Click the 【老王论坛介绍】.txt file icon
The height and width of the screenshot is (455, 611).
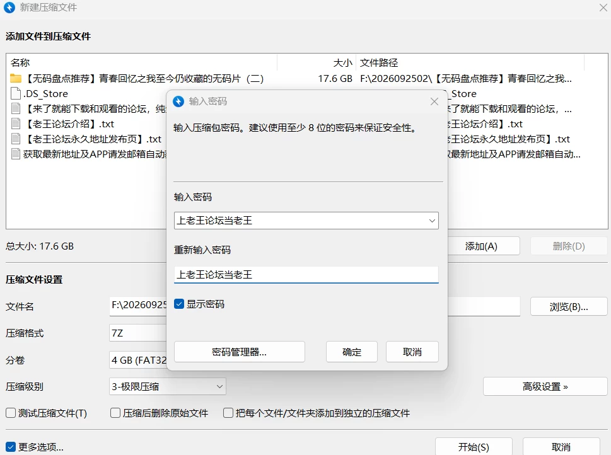tap(16, 124)
